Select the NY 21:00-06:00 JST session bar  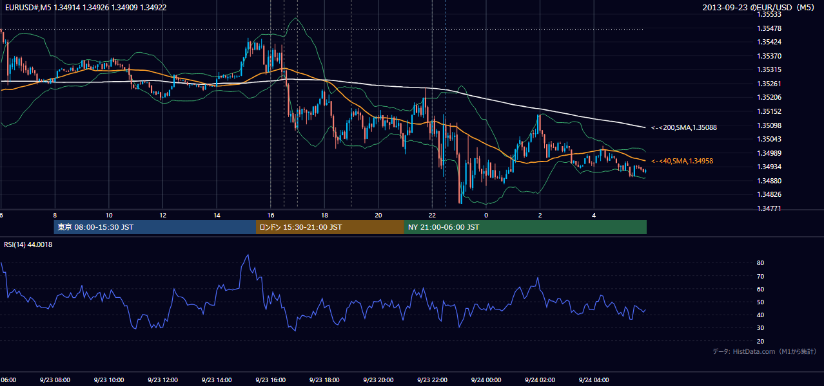click(525, 227)
